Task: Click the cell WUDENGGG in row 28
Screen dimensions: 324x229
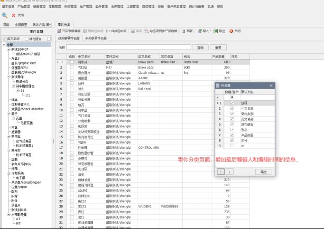Action: coord(171,206)
